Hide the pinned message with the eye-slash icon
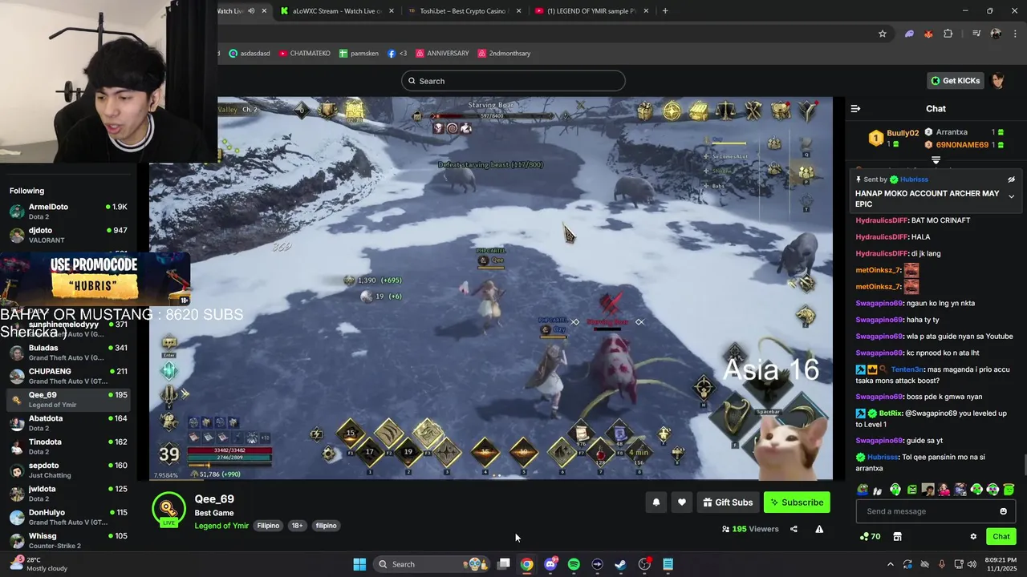1027x577 pixels. pos(1011,180)
